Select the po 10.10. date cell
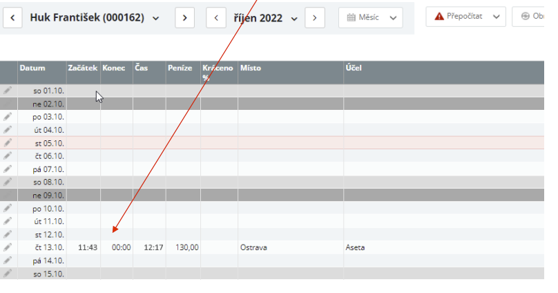This screenshot has height=293, width=558. (42, 208)
